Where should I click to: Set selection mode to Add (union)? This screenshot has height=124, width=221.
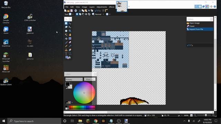80,14
